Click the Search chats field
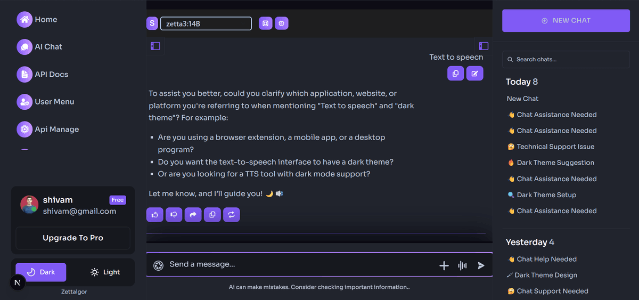Image resolution: width=639 pixels, height=300 pixels. pyautogui.click(x=566, y=59)
